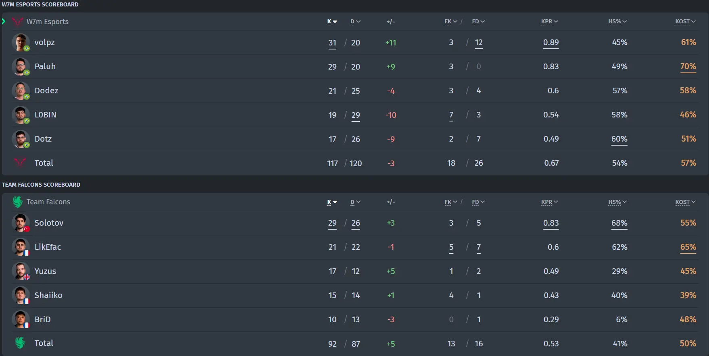
Task: Sort W7m scoreboard by K column
Action: coord(332,22)
